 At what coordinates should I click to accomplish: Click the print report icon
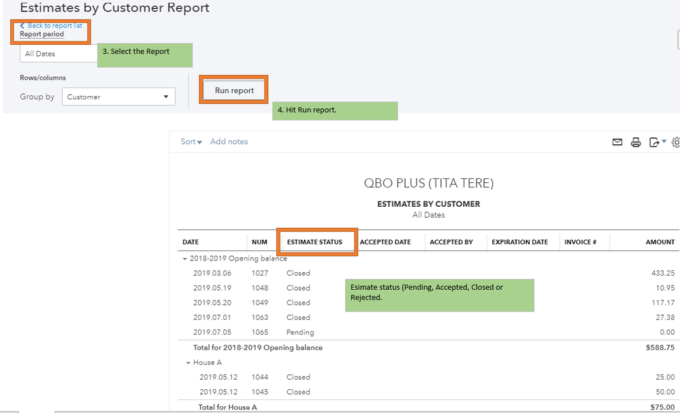pyautogui.click(x=636, y=142)
